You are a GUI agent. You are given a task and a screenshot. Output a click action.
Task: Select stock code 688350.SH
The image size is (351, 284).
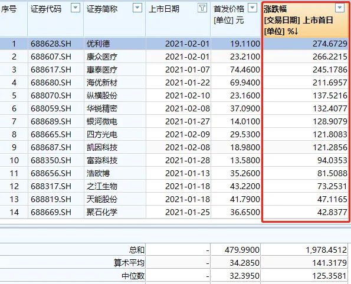[51, 160]
